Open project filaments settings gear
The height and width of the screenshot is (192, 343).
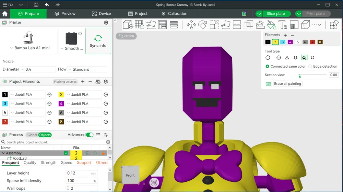tap(106, 82)
